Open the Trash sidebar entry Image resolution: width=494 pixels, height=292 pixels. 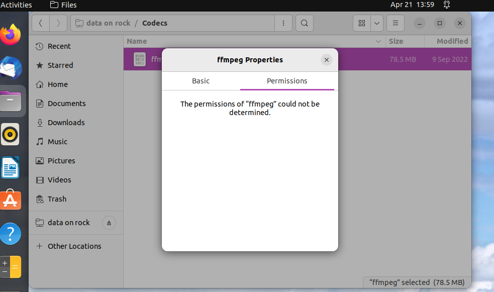click(57, 199)
